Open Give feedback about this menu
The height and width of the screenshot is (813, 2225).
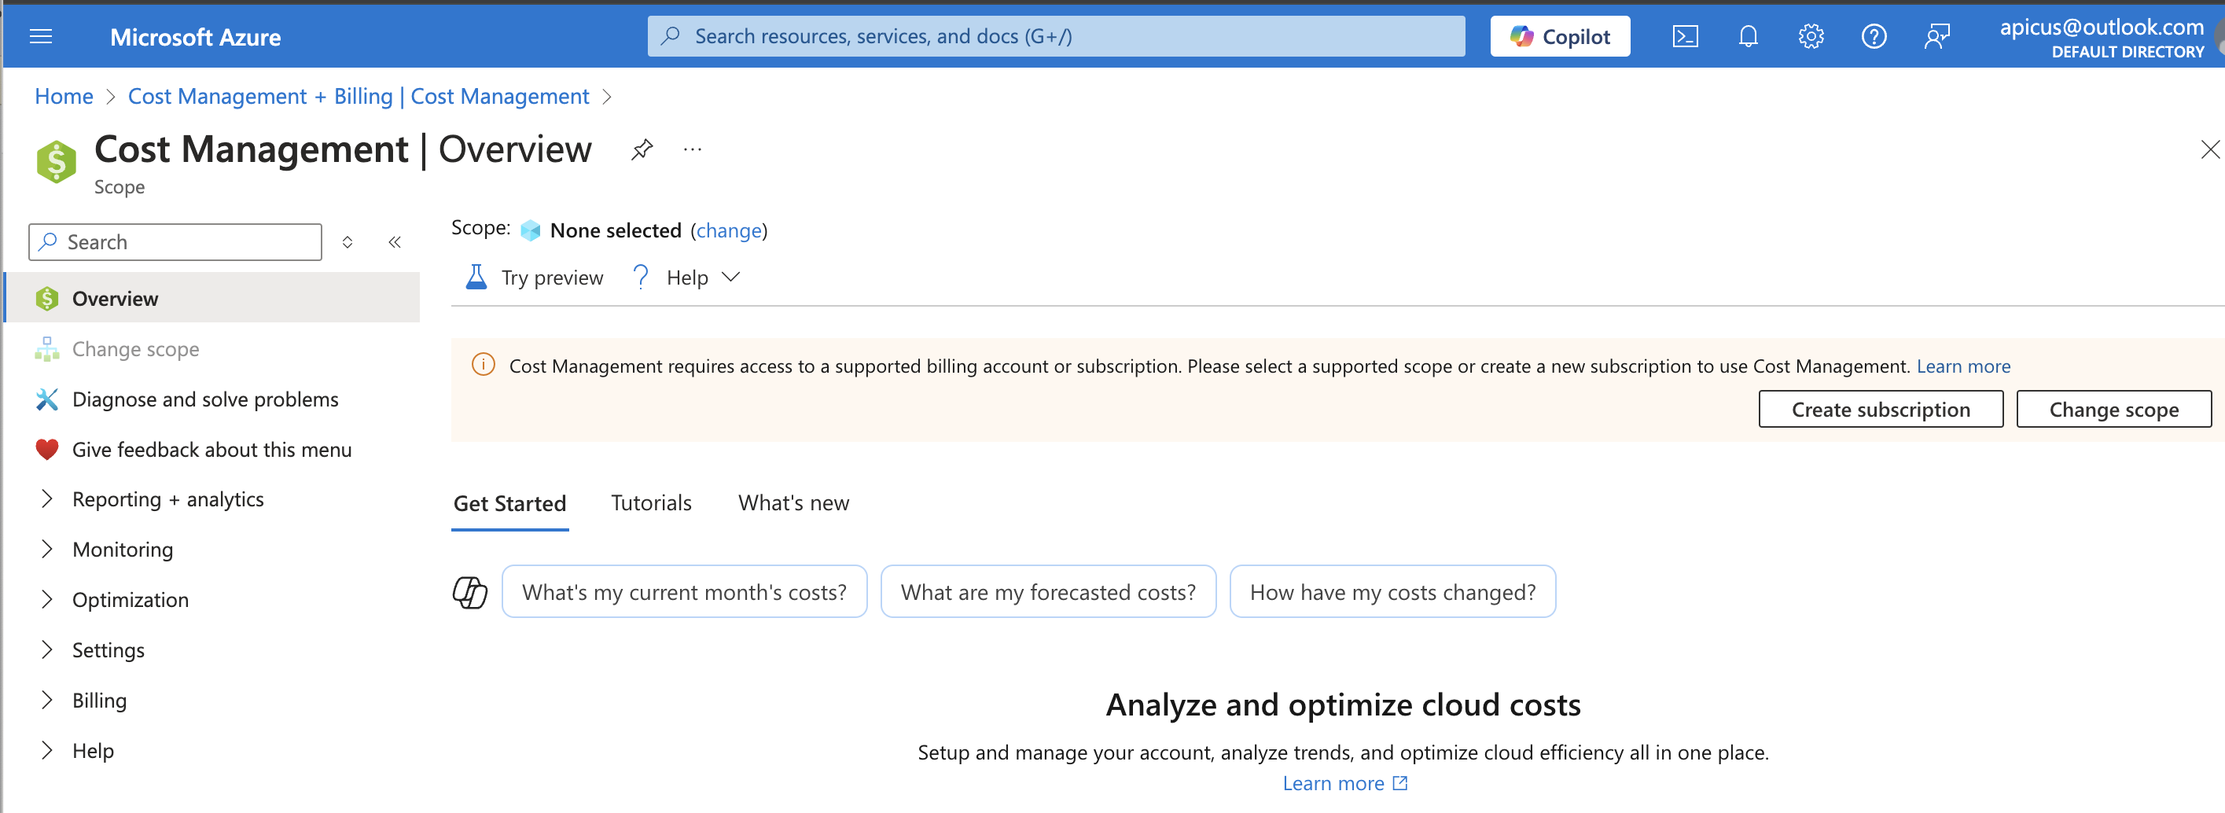(x=212, y=449)
